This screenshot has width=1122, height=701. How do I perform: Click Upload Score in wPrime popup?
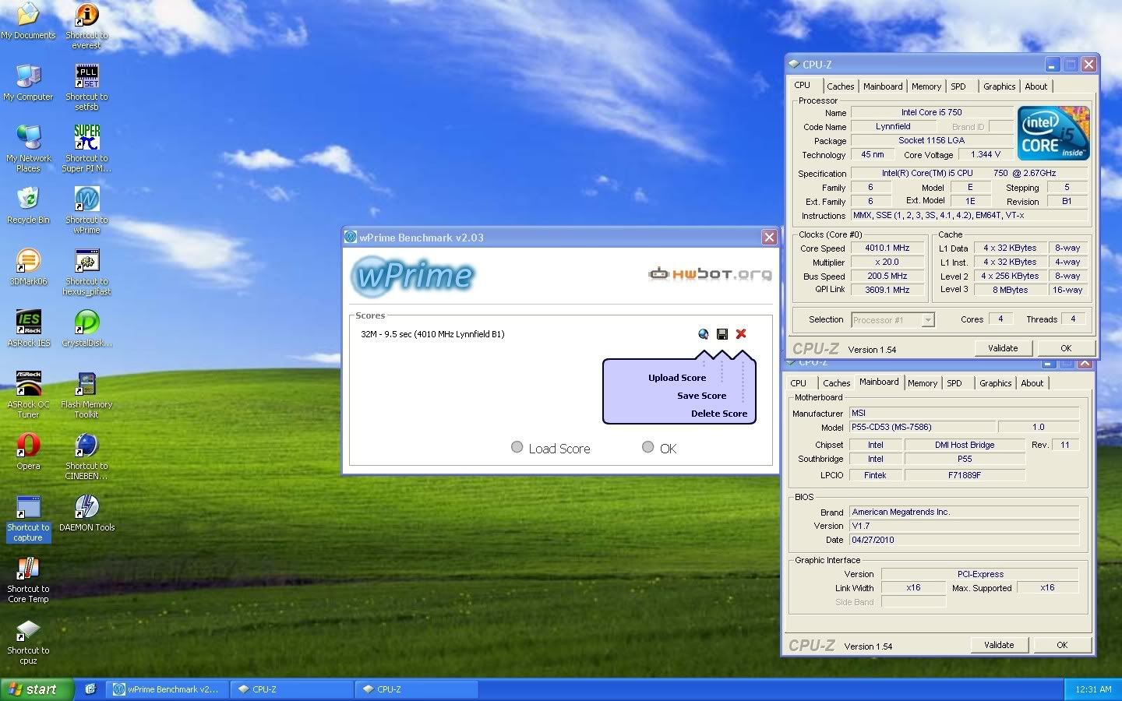pyautogui.click(x=677, y=378)
